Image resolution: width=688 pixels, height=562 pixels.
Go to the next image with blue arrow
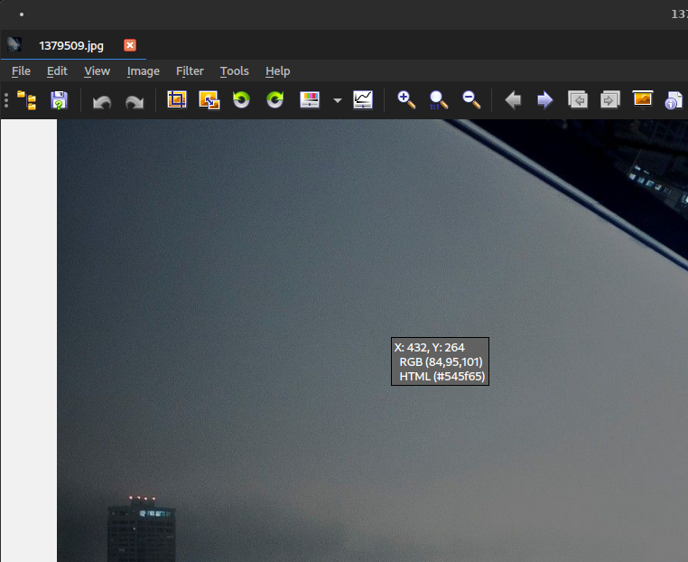pos(544,100)
